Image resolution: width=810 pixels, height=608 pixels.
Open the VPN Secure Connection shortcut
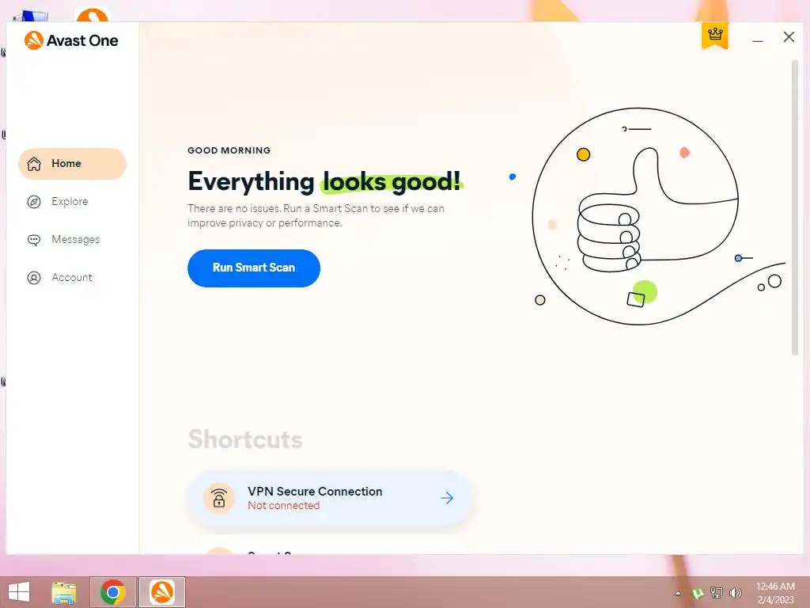pos(330,498)
